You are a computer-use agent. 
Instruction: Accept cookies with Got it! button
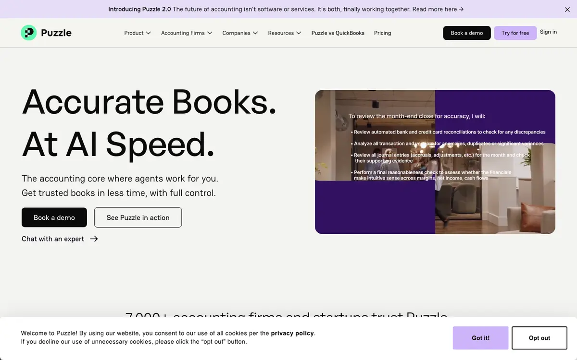coord(480,338)
